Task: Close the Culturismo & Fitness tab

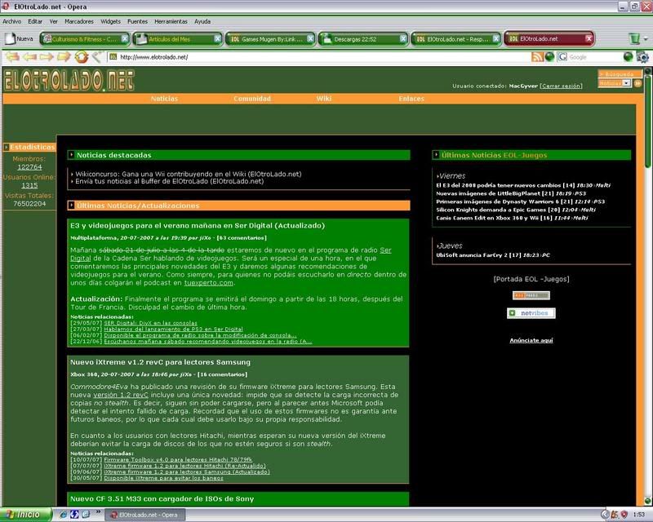Action: 125,38
